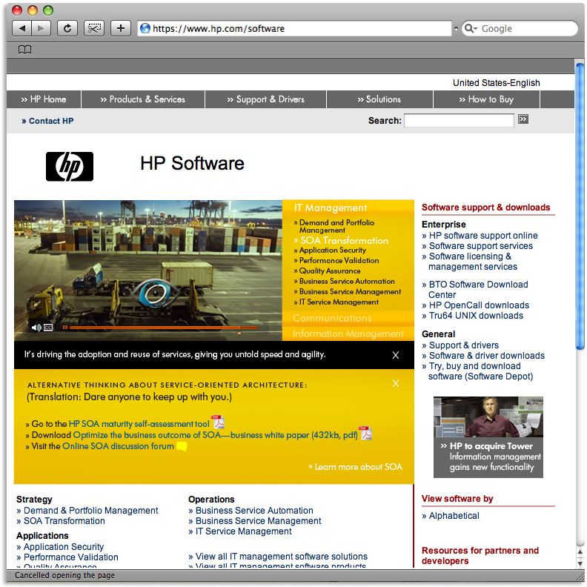Open the Google search magnifier dropdown
Image resolution: width=587 pixels, height=587 pixels.
click(470, 28)
